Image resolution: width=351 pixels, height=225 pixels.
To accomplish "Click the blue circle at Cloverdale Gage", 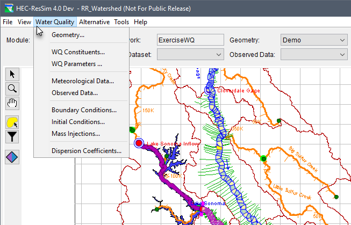I will (208, 90).
